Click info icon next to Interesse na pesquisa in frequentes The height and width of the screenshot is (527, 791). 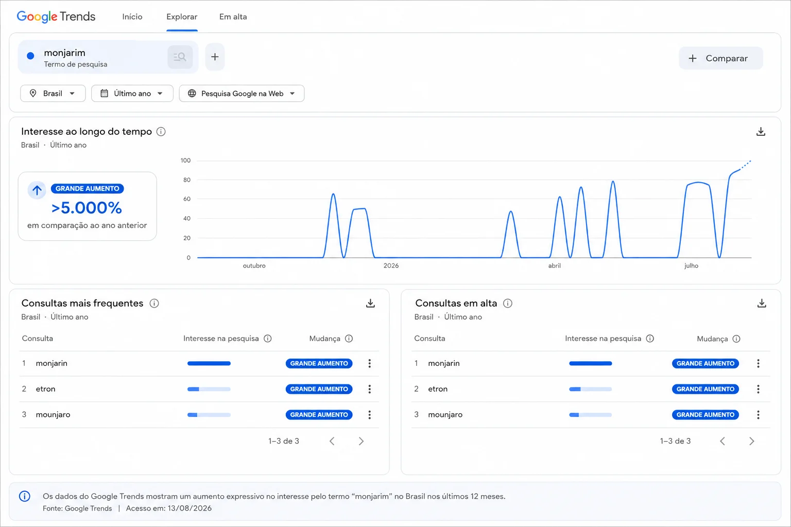click(x=268, y=339)
